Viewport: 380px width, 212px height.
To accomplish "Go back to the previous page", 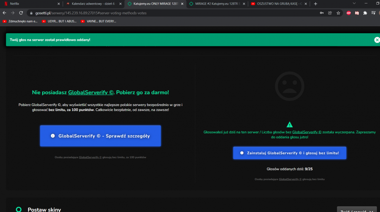I will click(4, 13).
